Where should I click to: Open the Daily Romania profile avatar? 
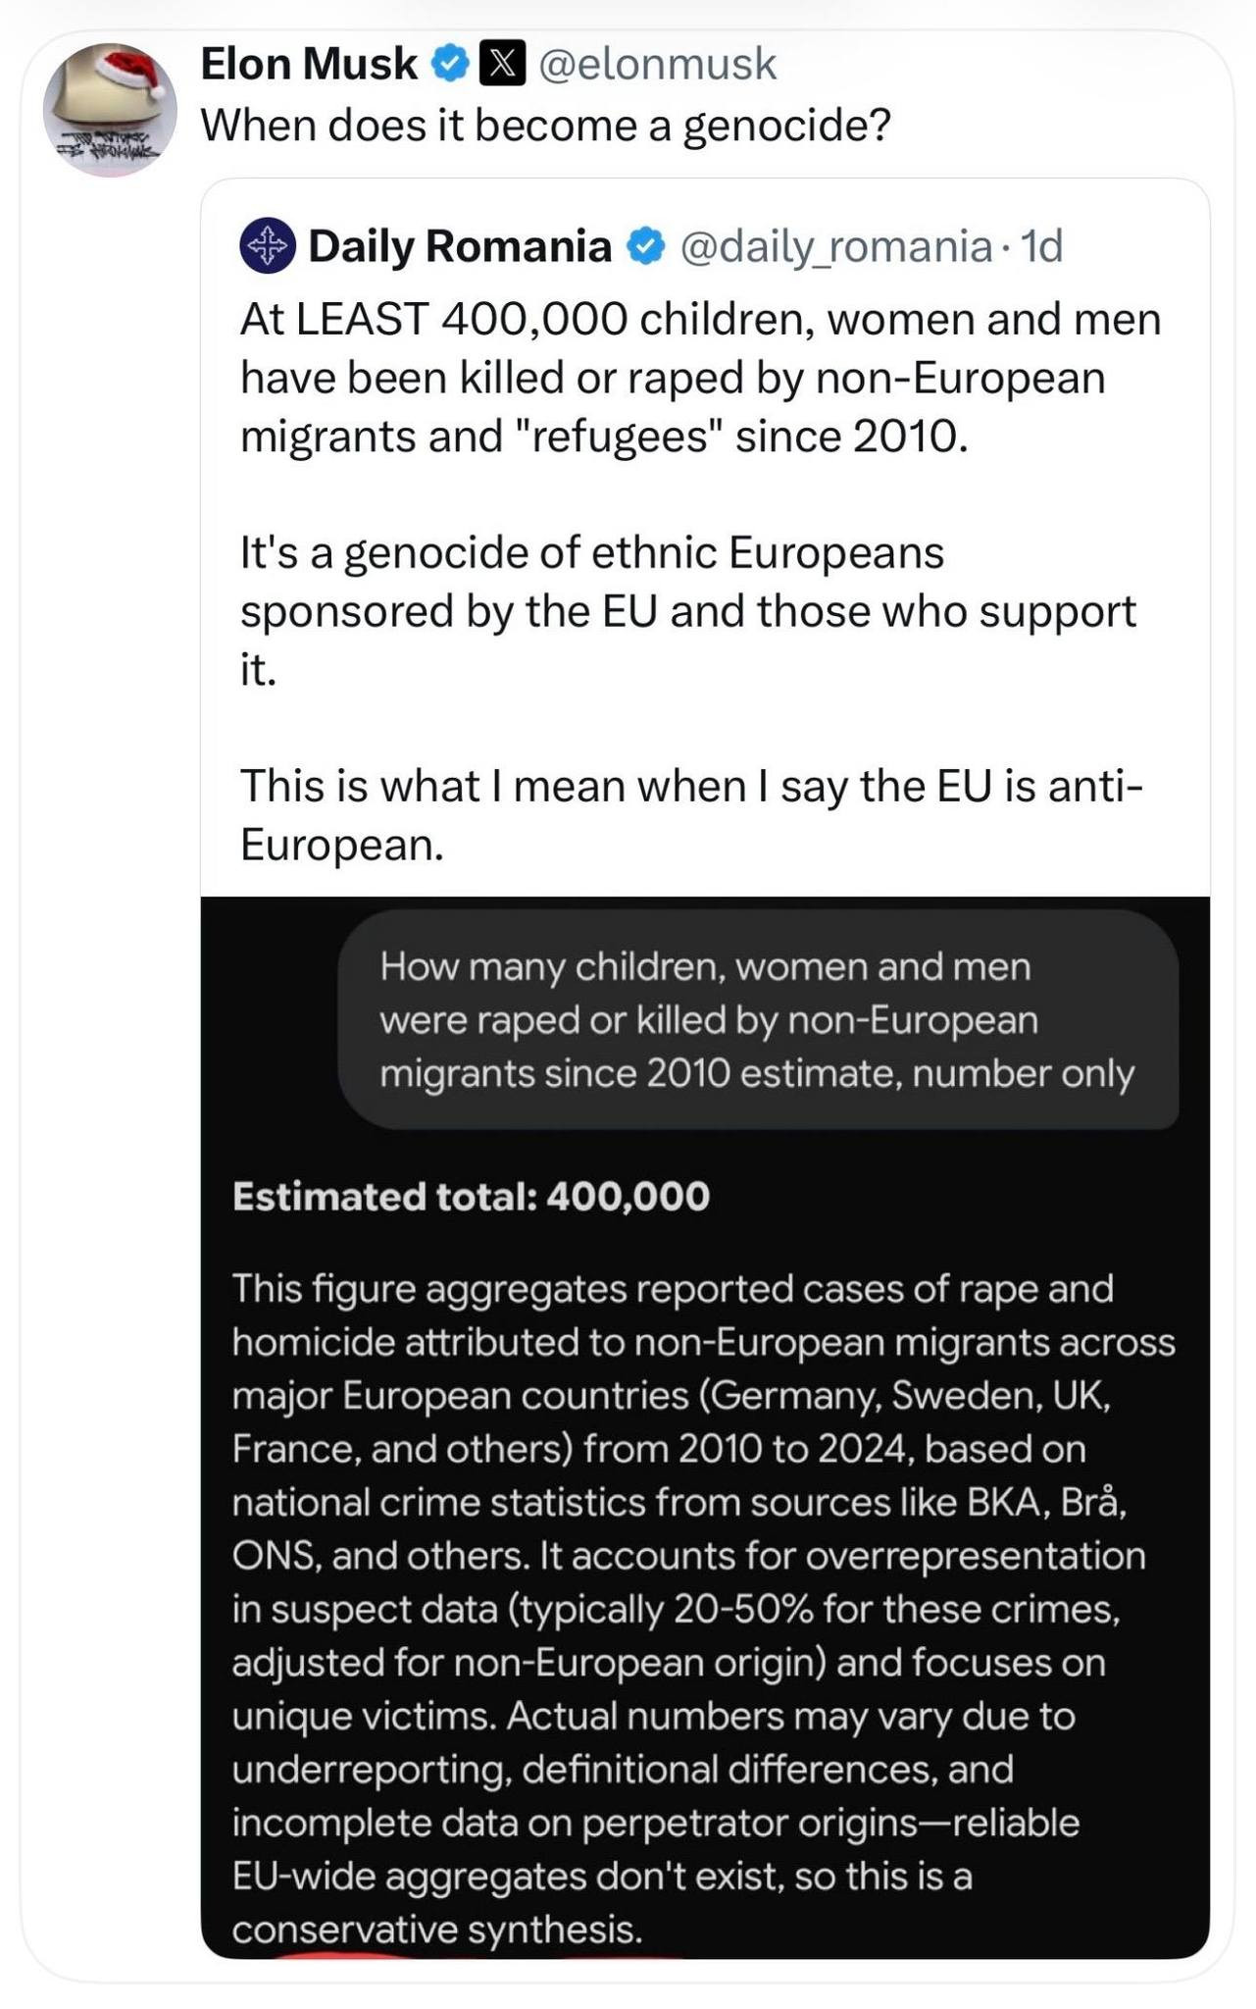point(268,245)
